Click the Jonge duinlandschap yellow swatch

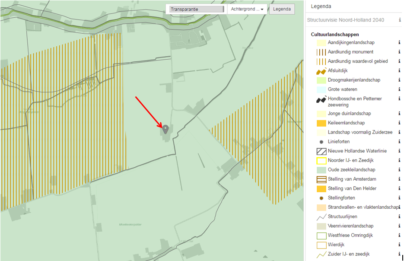pos(321,114)
